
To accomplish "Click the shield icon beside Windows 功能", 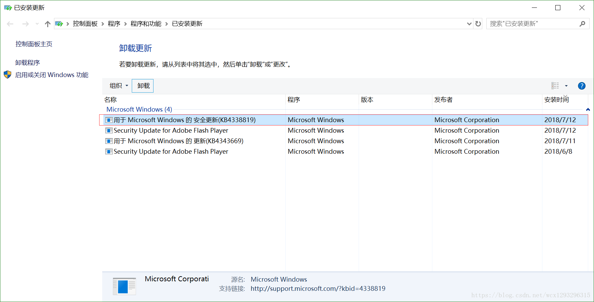I will pos(7,75).
